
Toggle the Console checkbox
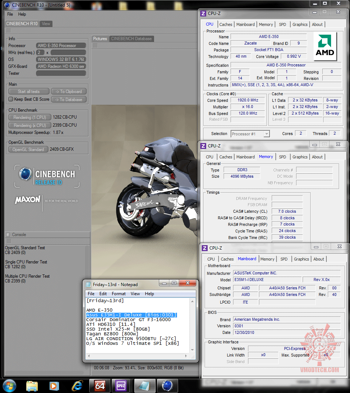8,235
